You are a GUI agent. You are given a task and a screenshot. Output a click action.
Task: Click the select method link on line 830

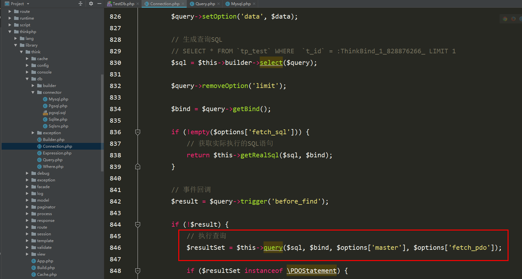(x=271, y=63)
